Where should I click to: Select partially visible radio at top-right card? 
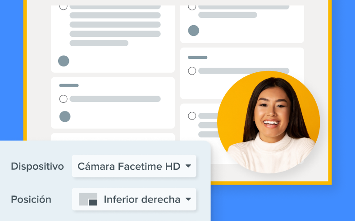(192, 8)
